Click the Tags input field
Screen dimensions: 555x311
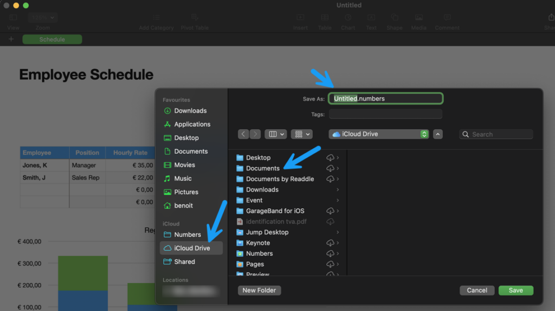click(x=385, y=114)
